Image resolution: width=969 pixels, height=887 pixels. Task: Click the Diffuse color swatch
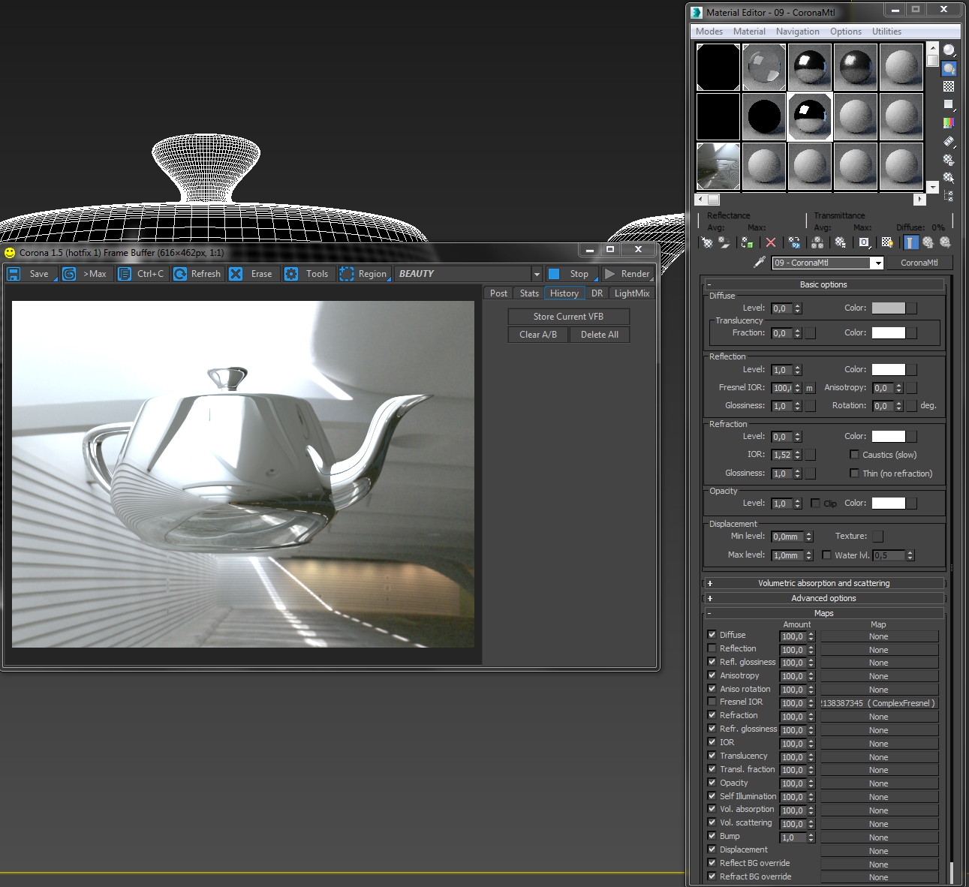(x=888, y=308)
